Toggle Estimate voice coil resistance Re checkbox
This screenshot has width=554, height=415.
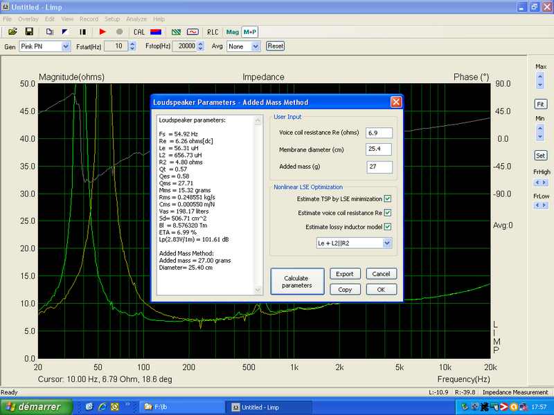[388, 213]
